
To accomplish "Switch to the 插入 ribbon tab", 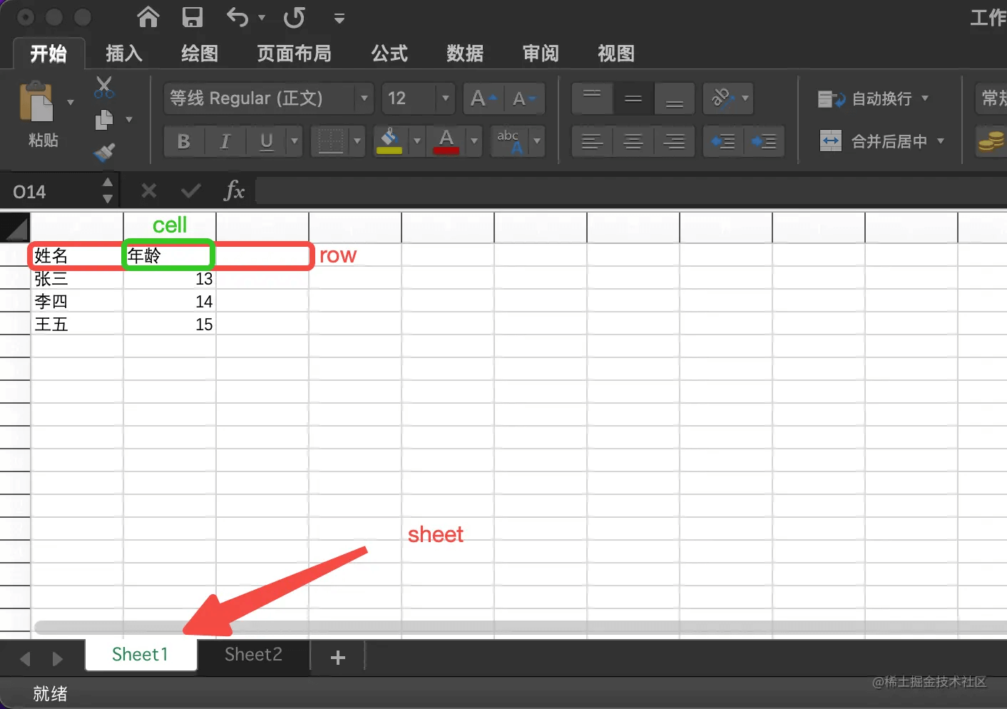I will click(124, 53).
